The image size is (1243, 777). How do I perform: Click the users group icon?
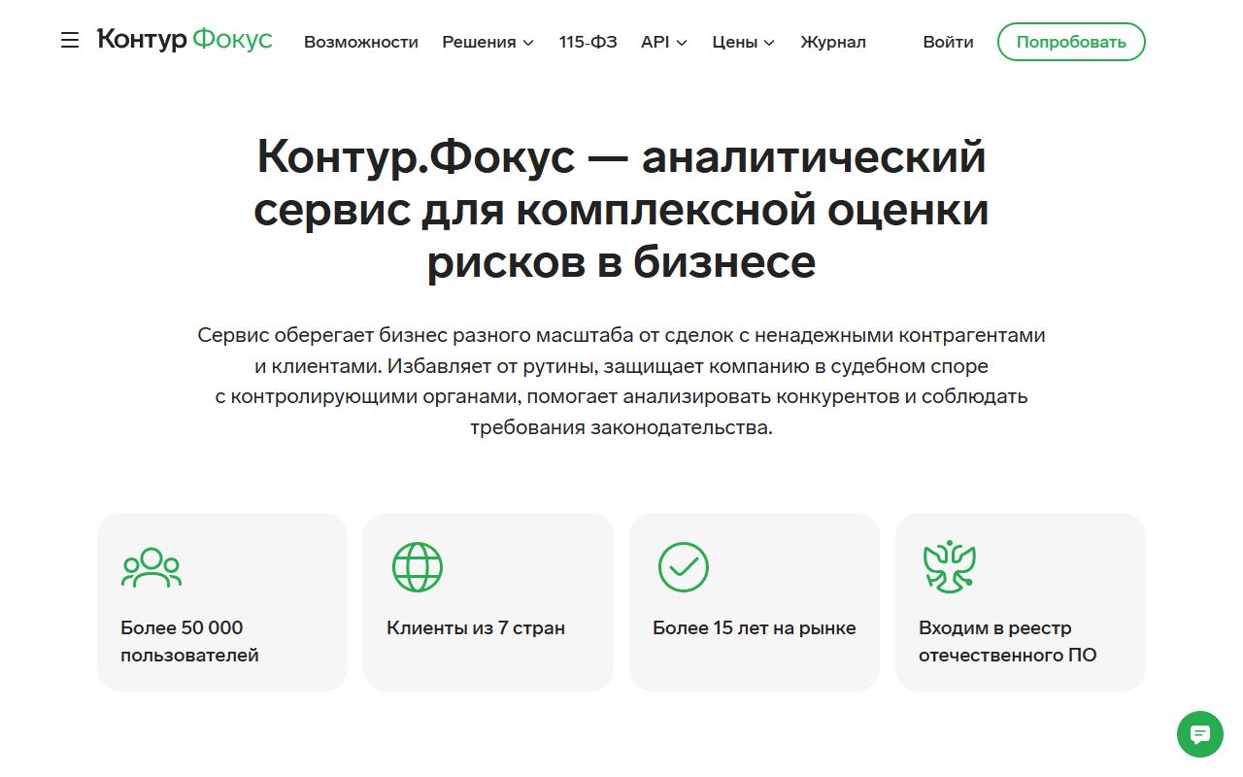click(x=151, y=567)
